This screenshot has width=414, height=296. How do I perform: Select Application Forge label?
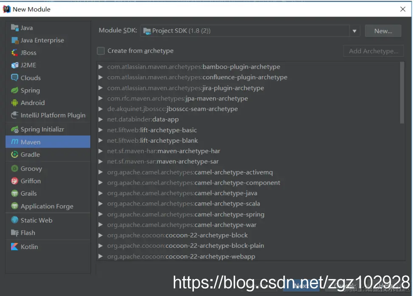coord(47,206)
